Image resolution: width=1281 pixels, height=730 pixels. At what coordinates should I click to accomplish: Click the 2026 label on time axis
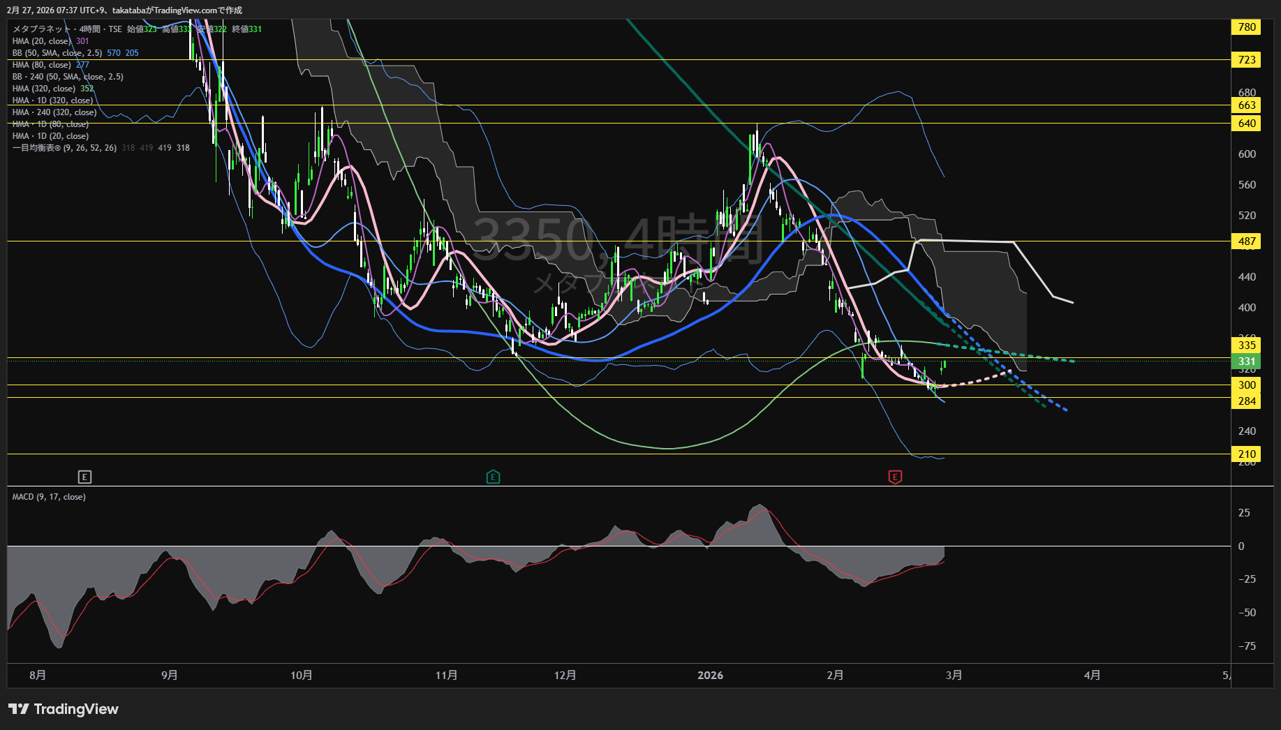[x=710, y=676]
